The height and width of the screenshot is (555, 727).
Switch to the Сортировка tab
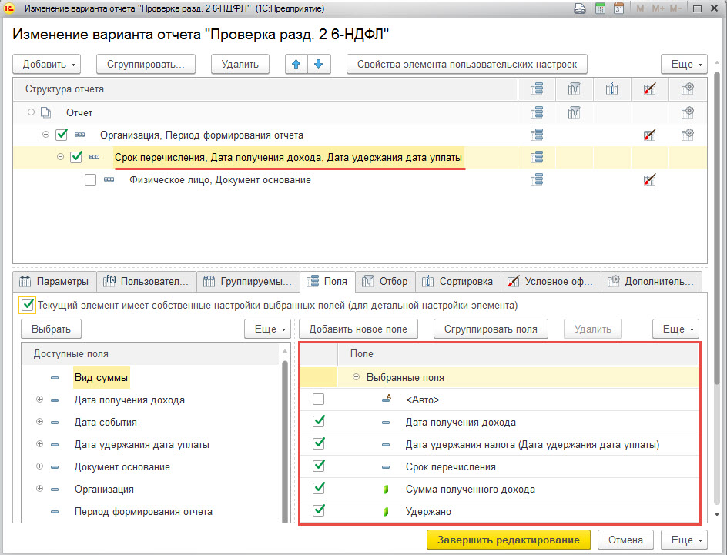pyautogui.click(x=458, y=281)
